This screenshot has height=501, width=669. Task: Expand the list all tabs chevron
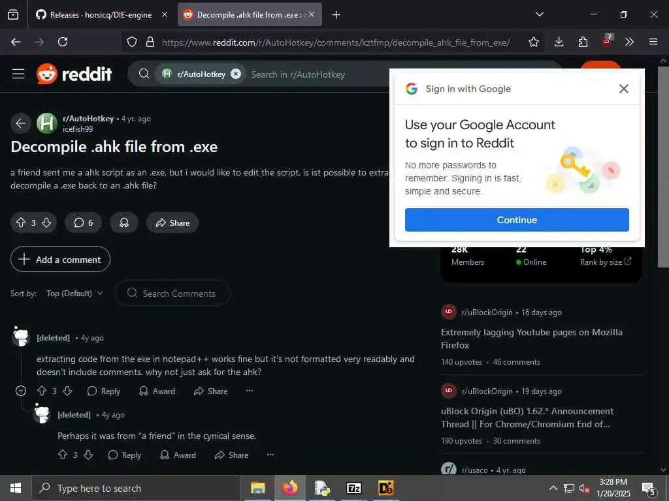(540, 14)
